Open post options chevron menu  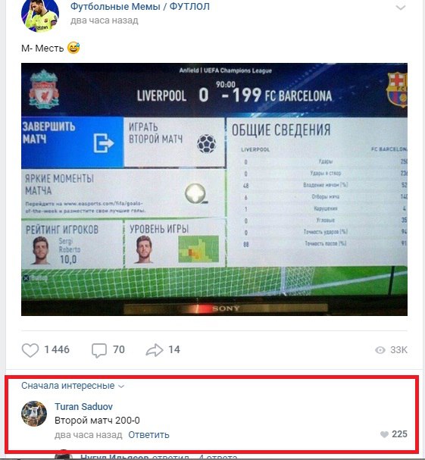coord(401,8)
